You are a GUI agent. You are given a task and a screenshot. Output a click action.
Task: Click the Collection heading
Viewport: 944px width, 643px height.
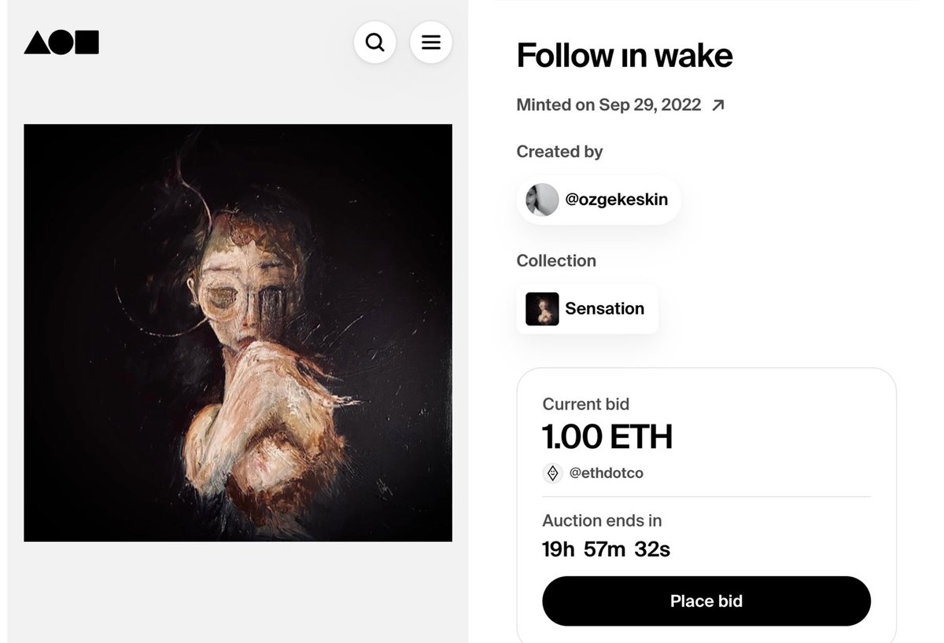(x=556, y=261)
